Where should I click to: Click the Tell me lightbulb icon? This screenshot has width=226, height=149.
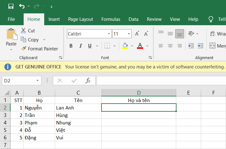(211, 19)
